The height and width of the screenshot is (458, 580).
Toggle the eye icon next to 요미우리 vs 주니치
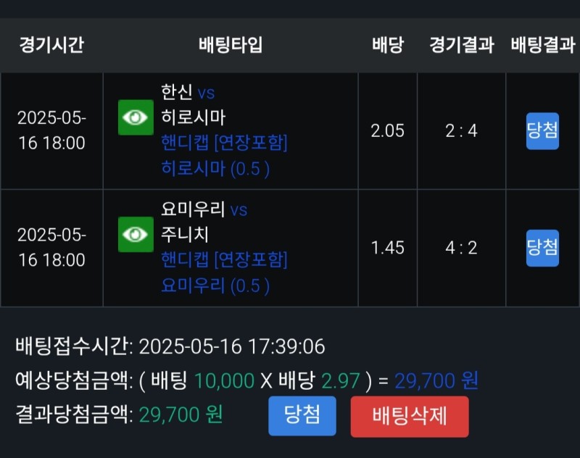(136, 234)
